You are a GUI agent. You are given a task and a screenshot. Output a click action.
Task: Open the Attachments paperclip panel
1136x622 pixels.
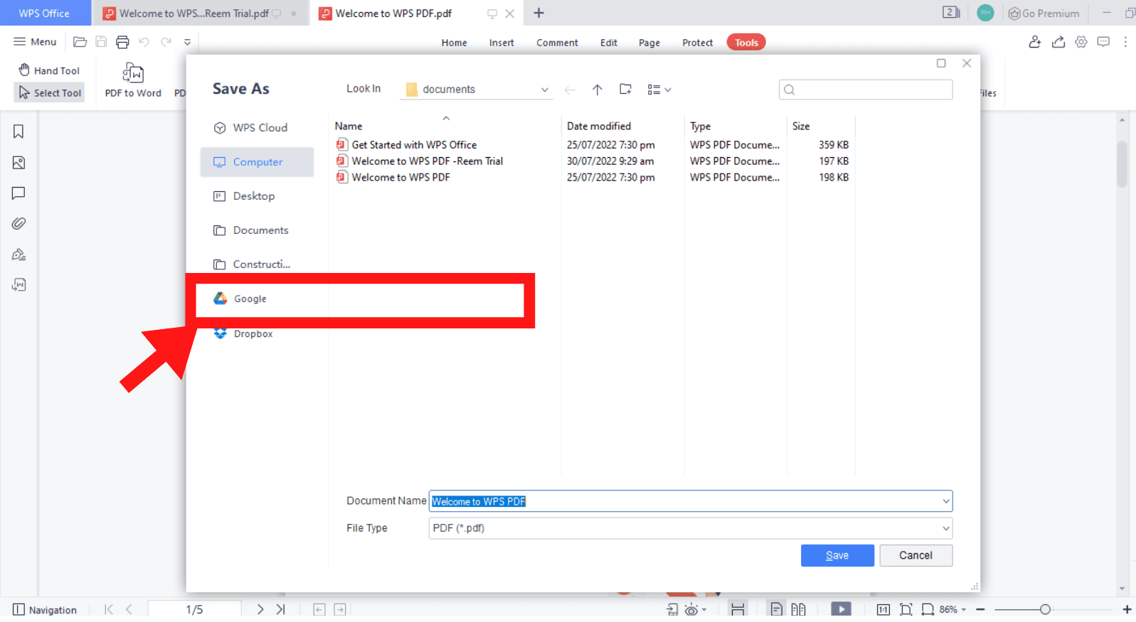pos(18,224)
